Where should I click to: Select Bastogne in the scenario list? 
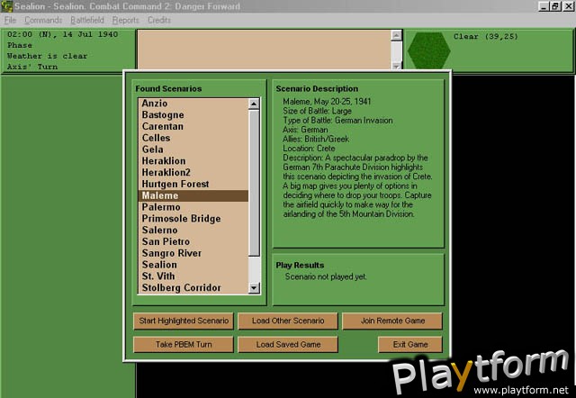[163, 115]
